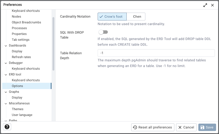219x134 pixels.
Task: Collapse the Graphs section chevron
Action: point(6,92)
